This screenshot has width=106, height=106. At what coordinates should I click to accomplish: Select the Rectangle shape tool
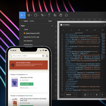(36, 15)
